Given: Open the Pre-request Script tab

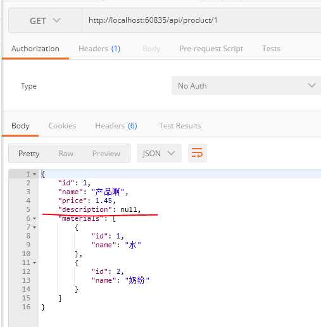Looking at the screenshot, I should tap(211, 49).
